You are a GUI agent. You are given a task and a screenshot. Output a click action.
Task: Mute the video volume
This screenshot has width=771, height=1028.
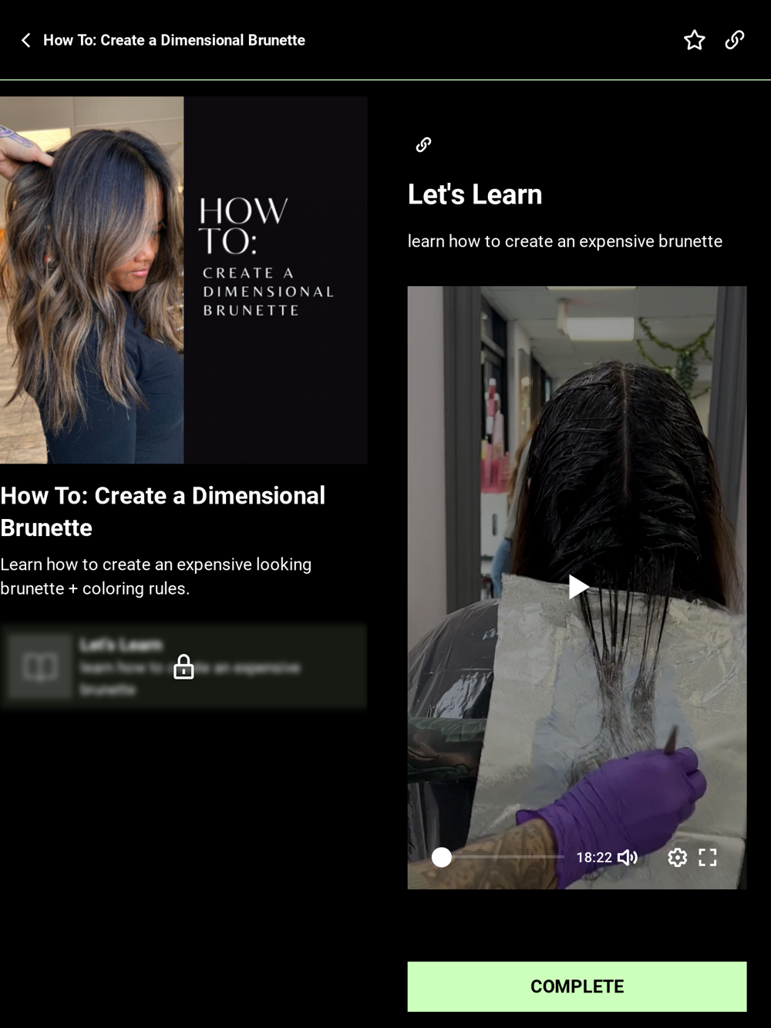click(628, 857)
